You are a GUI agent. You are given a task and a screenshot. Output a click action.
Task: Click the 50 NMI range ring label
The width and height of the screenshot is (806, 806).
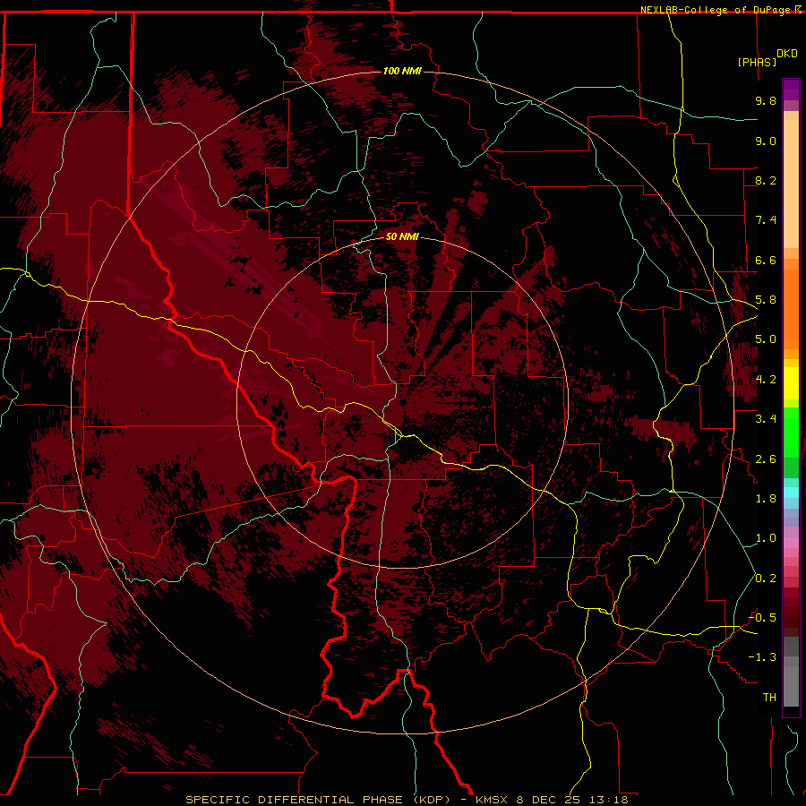click(402, 236)
